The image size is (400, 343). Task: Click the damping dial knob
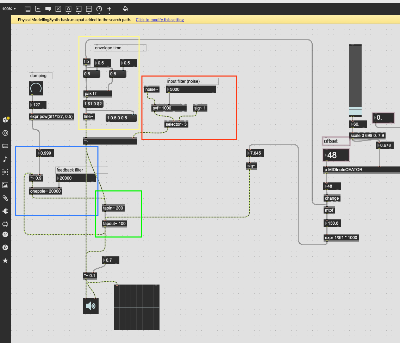pos(36,88)
